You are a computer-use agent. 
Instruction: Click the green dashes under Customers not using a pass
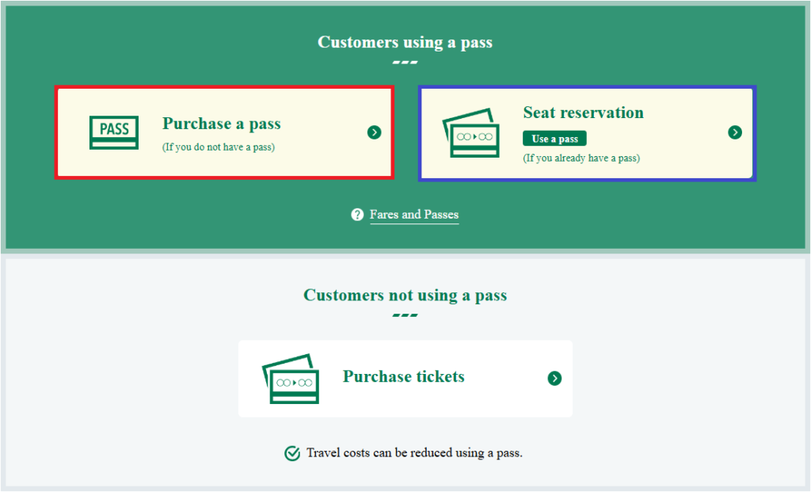click(405, 315)
